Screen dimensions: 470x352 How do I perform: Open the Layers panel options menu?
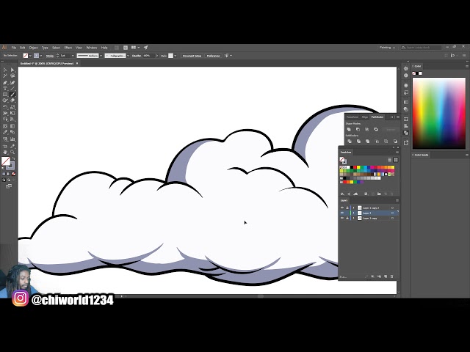[397, 200]
